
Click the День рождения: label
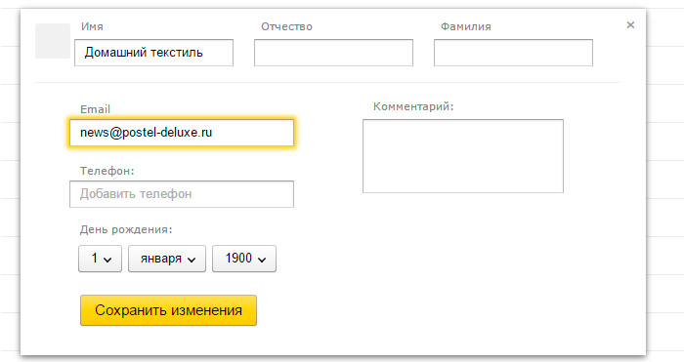click(x=126, y=229)
